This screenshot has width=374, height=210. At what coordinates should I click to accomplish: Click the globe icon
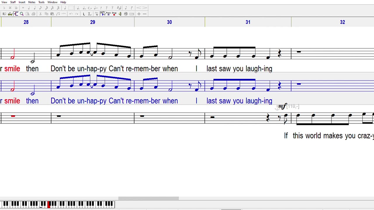click(x=126, y=14)
